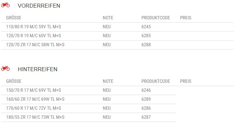
Task: Click product code 6246
Action: click(146, 90)
